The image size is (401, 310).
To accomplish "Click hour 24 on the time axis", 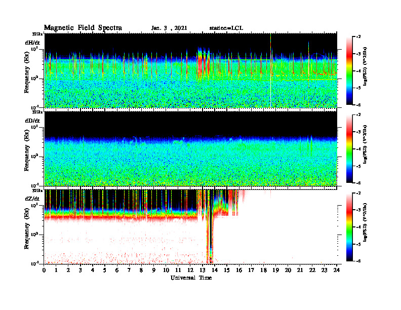I will pos(337,270).
